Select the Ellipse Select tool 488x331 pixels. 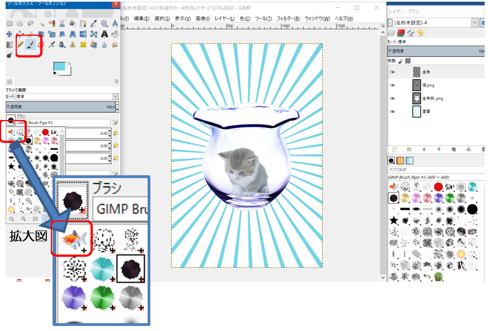(x=20, y=23)
